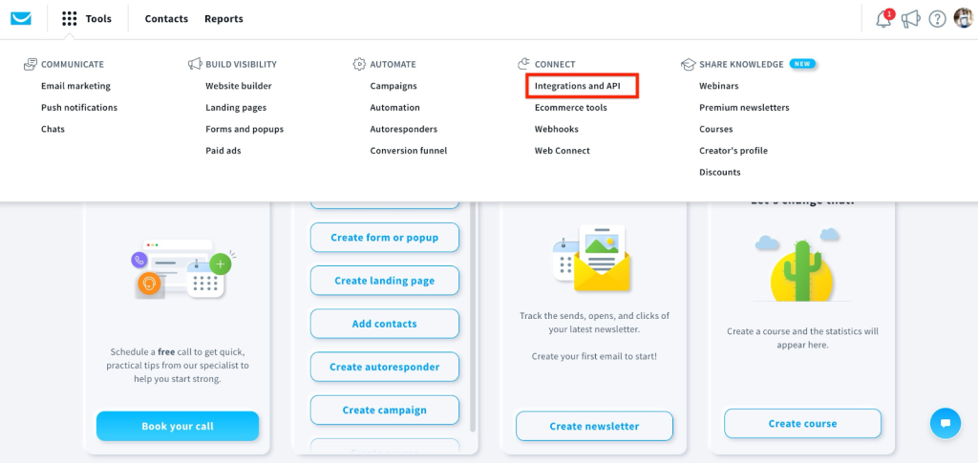Open Website builder tool

238,86
